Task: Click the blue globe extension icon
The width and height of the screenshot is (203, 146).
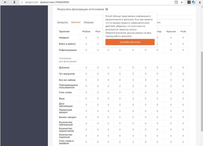Action: tap(193, 2)
